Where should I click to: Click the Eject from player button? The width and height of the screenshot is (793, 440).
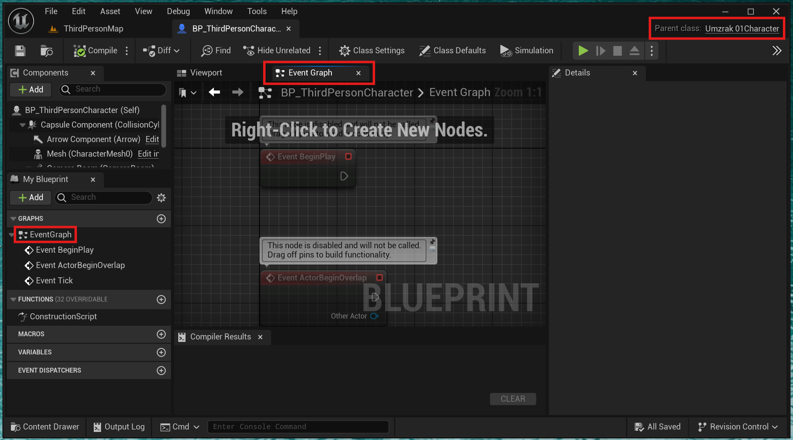(x=635, y=51)
